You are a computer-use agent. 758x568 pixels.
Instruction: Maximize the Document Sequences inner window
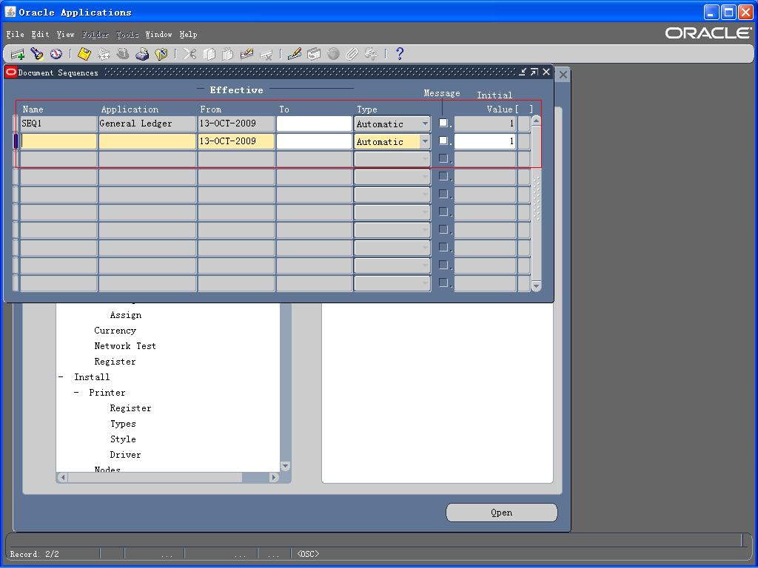[x=534, y=72]
